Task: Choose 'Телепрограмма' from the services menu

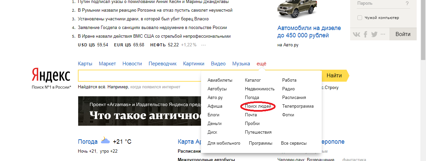Action: (298, 106)
